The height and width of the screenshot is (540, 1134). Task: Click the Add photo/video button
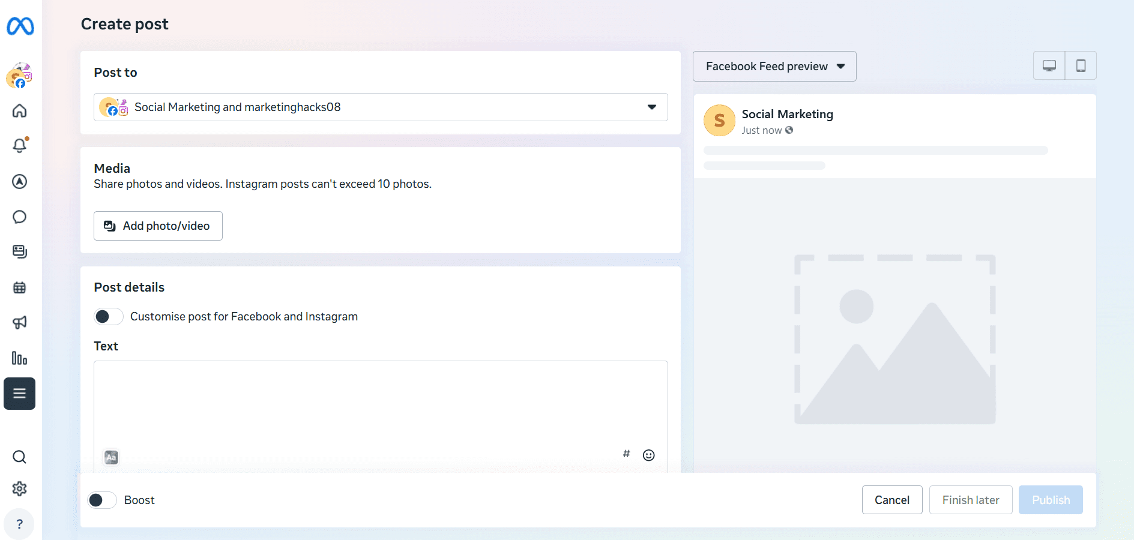pos(157,226)
